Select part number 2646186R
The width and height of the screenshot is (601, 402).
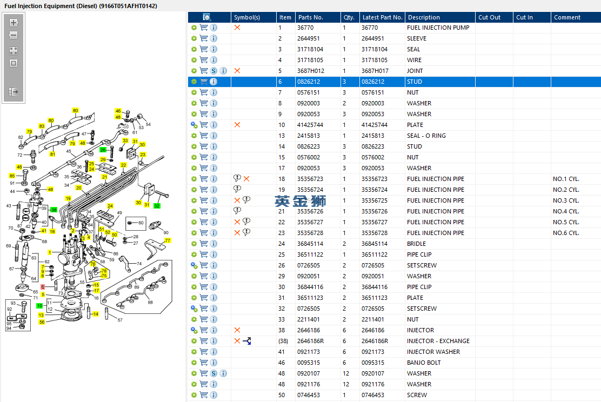click(x=310, y=341)
